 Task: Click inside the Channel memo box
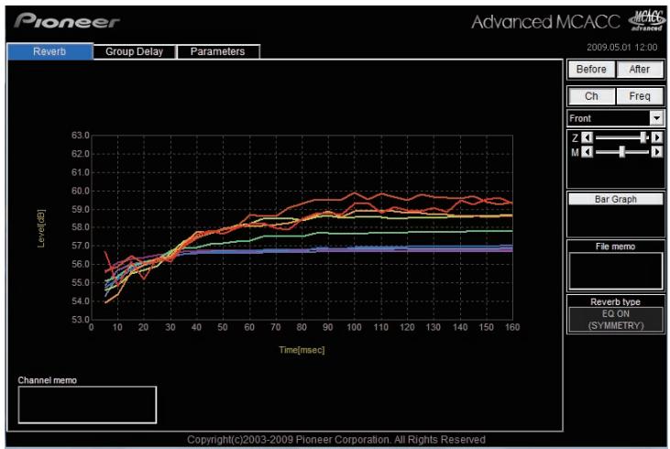click(x=87, y=405)
